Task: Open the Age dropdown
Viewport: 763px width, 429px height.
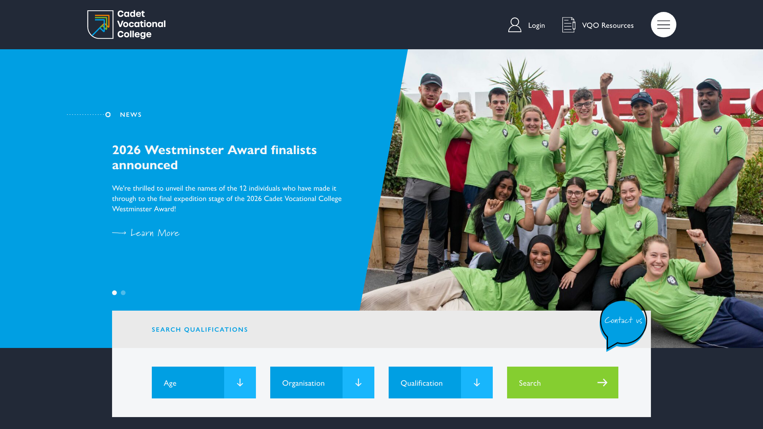Action: 204,383
